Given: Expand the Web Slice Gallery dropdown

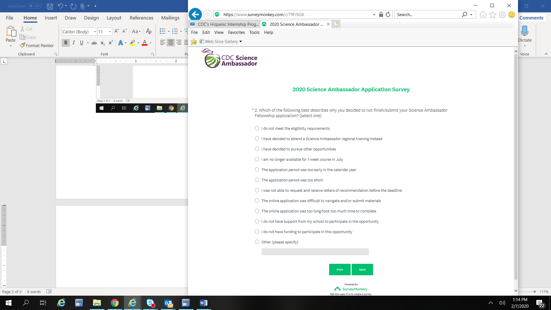Looking at the screenshot, I should tap(241, 42).
